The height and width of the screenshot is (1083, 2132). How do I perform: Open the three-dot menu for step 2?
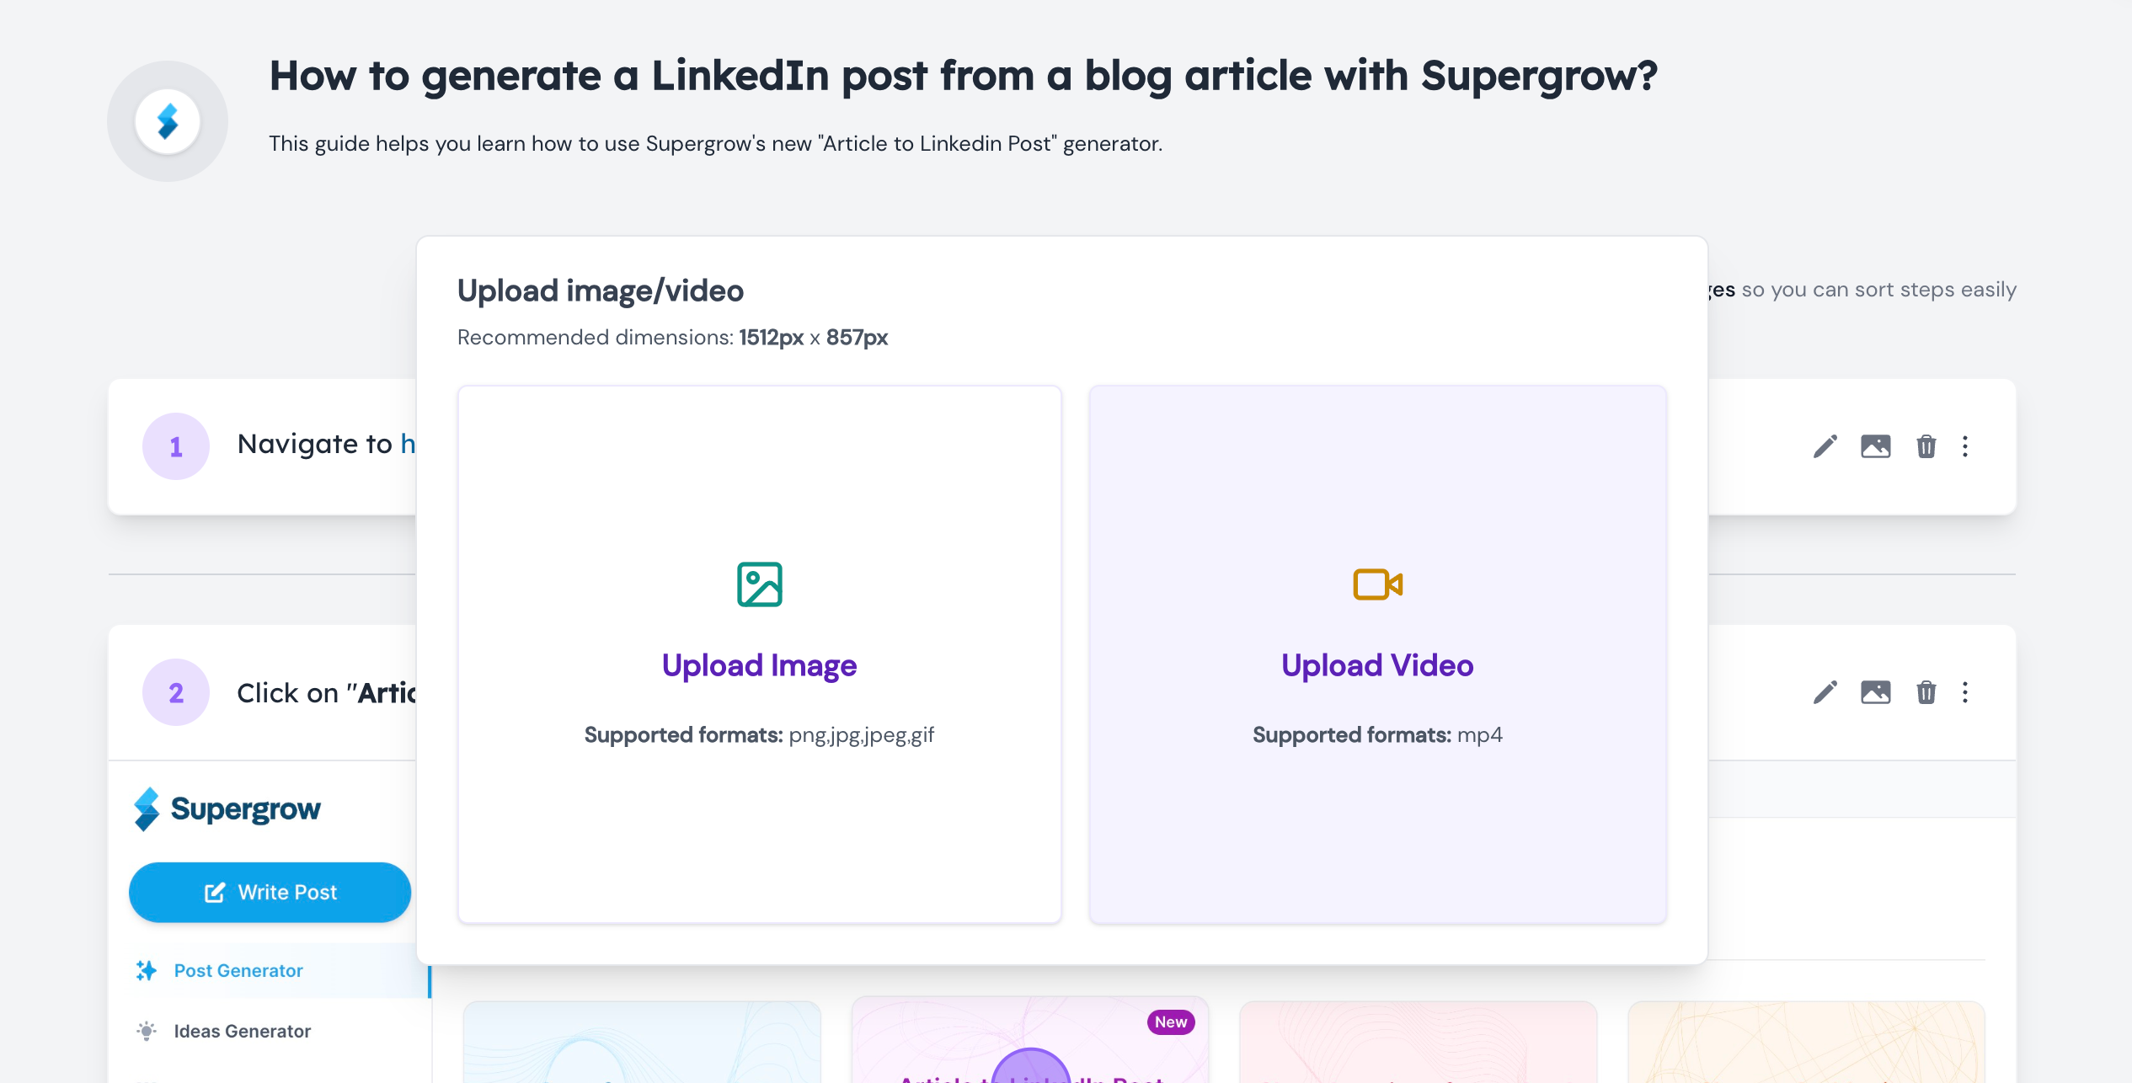pos(1965,692)
